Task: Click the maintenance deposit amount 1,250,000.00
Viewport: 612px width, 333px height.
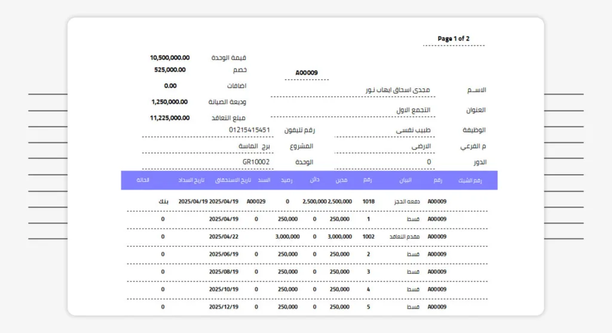Action: tap(170, 102)
